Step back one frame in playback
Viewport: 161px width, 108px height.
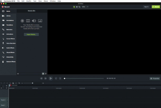point(41,78)
